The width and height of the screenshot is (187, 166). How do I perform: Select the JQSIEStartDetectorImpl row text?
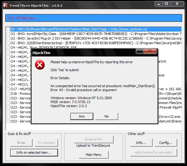pos(96,43)
